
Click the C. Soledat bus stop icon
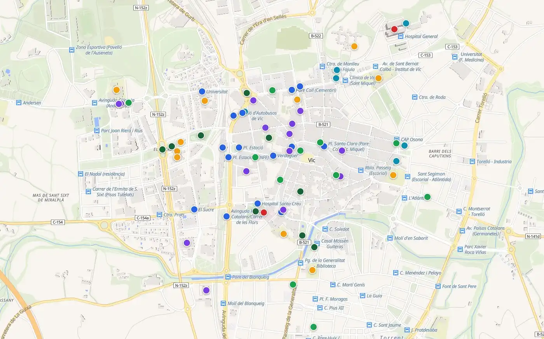pos(325,229)
